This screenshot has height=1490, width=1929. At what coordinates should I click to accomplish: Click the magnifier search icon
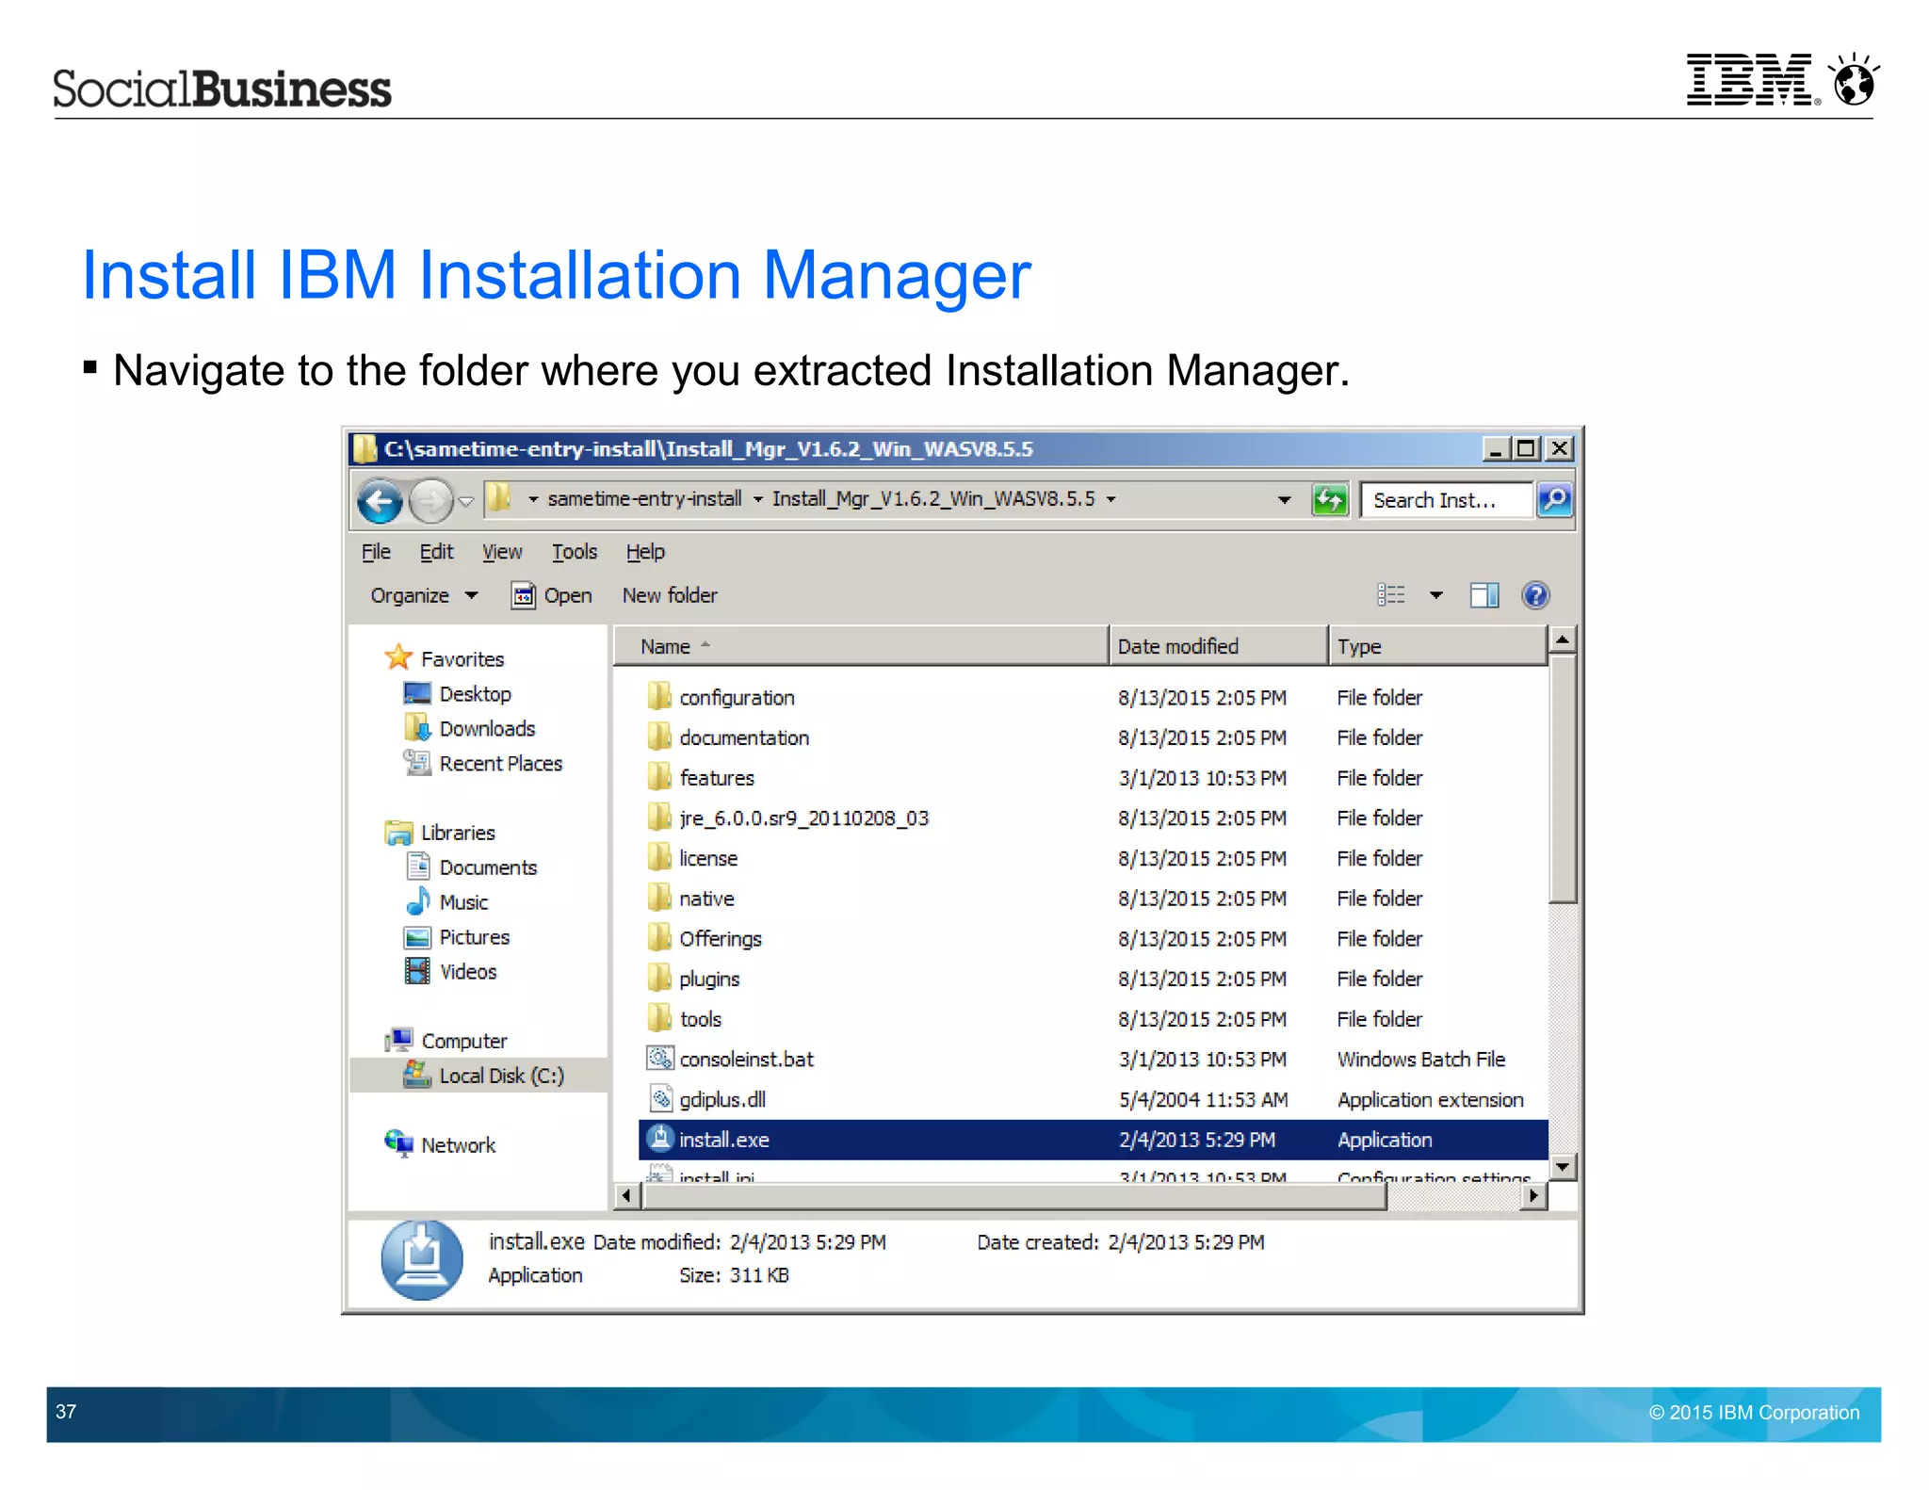pyautogui.click(x=1554, y=499)
